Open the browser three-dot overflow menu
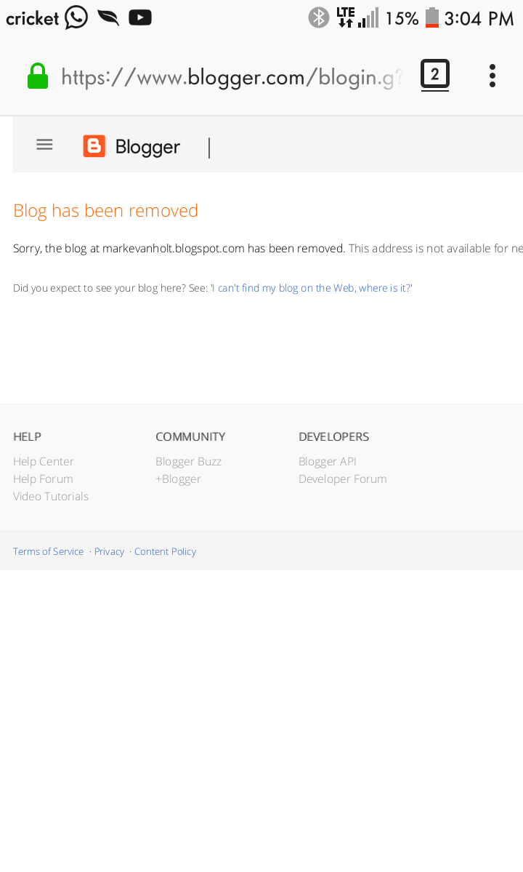Screen dimensions: 523x872 tap(492, 76)
